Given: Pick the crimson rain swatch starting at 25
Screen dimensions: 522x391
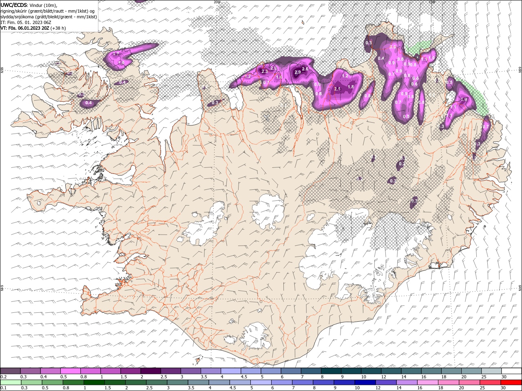Looking at the screenshot, I should pyautogui.click(x=489, y=382).
